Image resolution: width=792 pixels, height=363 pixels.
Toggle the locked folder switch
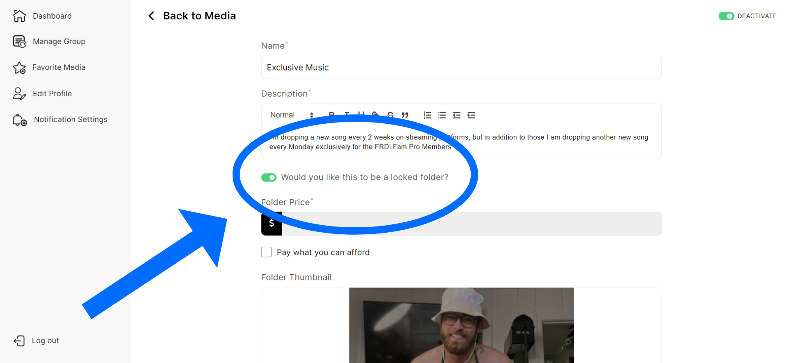[269, 177]
